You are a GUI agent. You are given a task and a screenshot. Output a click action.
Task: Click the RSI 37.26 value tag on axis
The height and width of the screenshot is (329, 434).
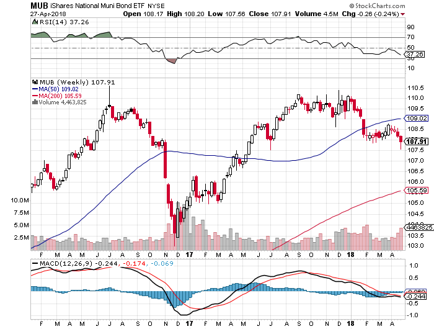(x=415, y=55)
